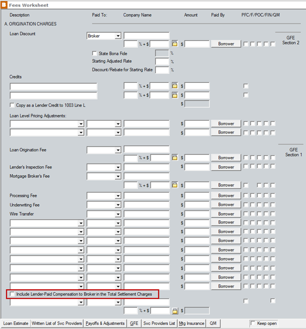Check Copy as a Lender Credit to 1003 Line L
The height and width of the screenshot is (329, 306).
tap(12, 105)
